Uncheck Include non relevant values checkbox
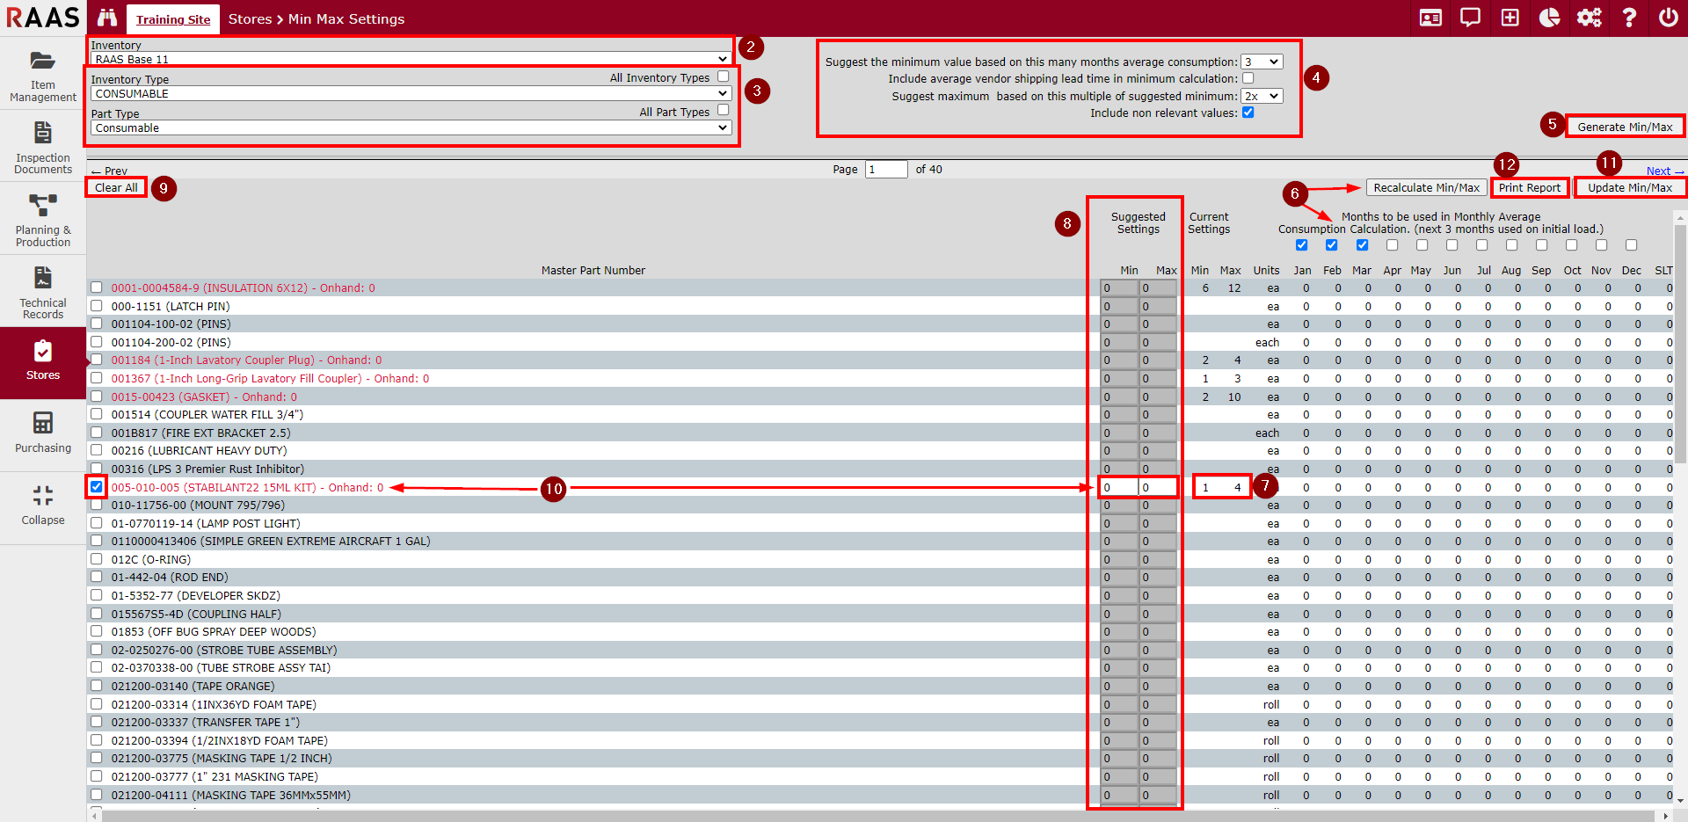 (1248, 113)
